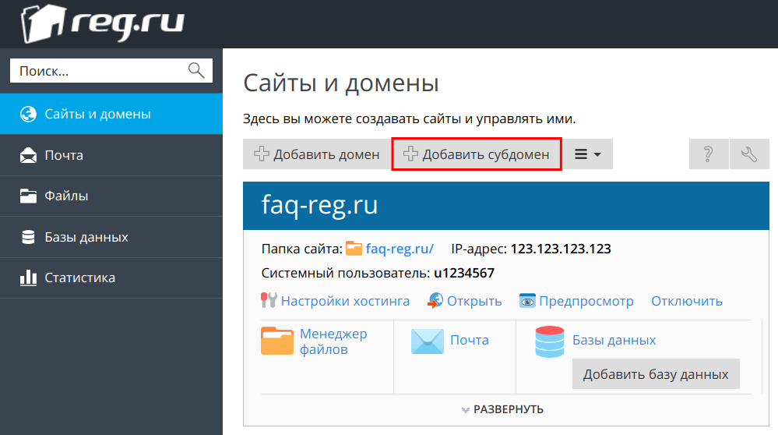This screenshot has height=435, width=778.
Task: Open the hamburger list dropdown menu
Action: click(588, 154)
